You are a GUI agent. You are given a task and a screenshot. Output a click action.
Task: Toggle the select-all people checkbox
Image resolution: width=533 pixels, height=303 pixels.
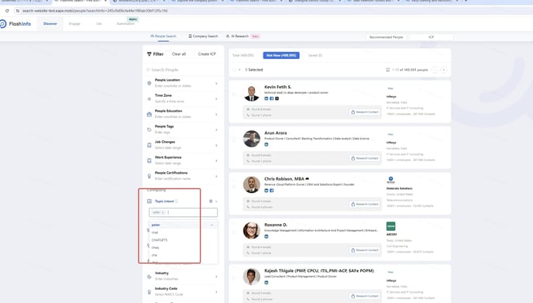[234, 70]
